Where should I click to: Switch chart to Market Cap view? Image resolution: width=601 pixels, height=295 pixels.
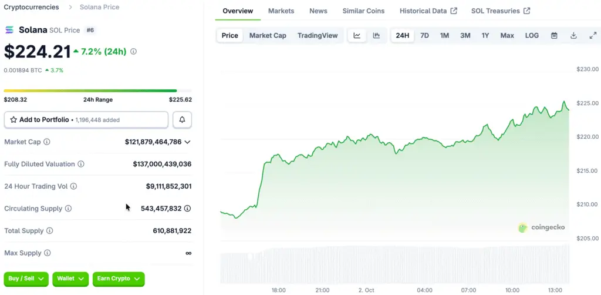[x=268, y=35]
